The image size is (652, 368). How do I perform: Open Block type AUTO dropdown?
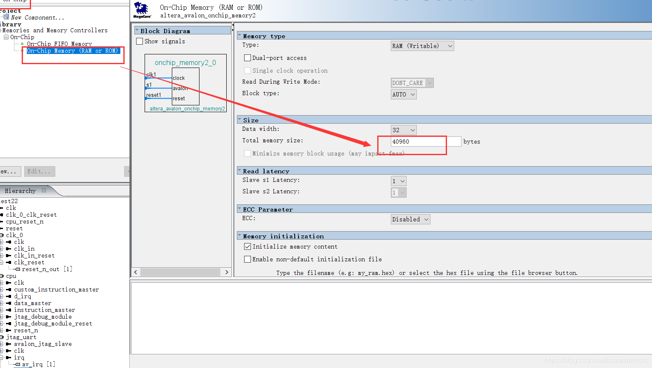(404, 94)
